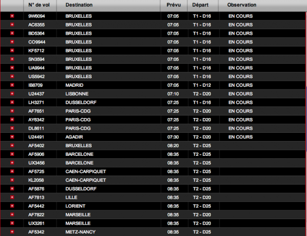Expand the plus icon for flight 9W6094

(x=12, y=16)
